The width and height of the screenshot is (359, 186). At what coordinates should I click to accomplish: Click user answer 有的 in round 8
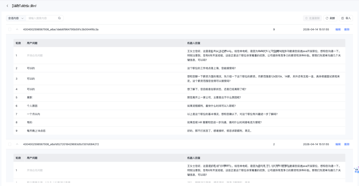(x=30, y=122)
